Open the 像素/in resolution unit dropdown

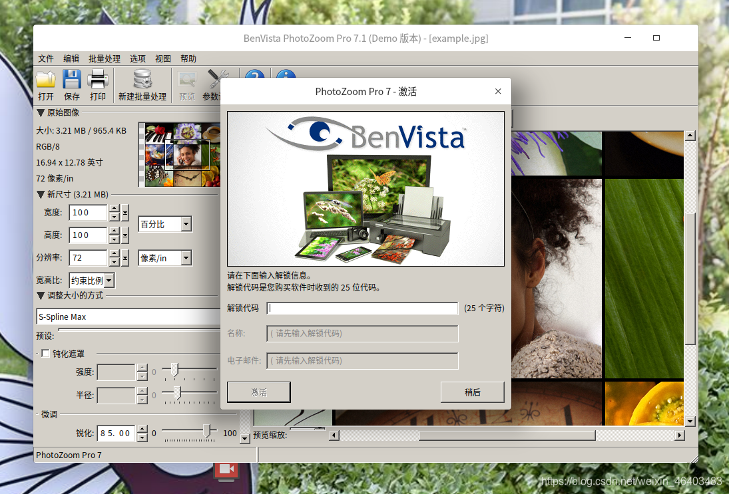[186, 258]
